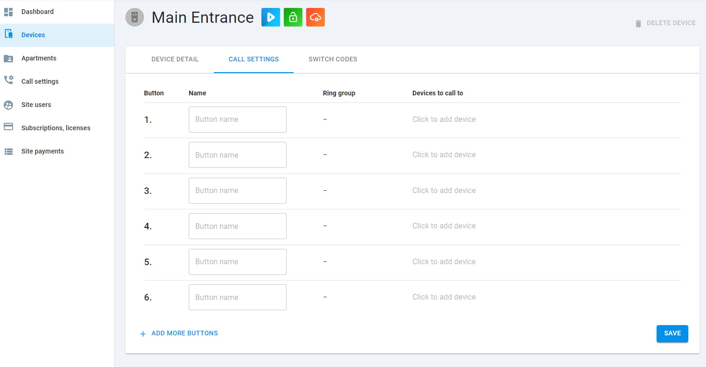Click to add device for button 4

coord(444,226)
